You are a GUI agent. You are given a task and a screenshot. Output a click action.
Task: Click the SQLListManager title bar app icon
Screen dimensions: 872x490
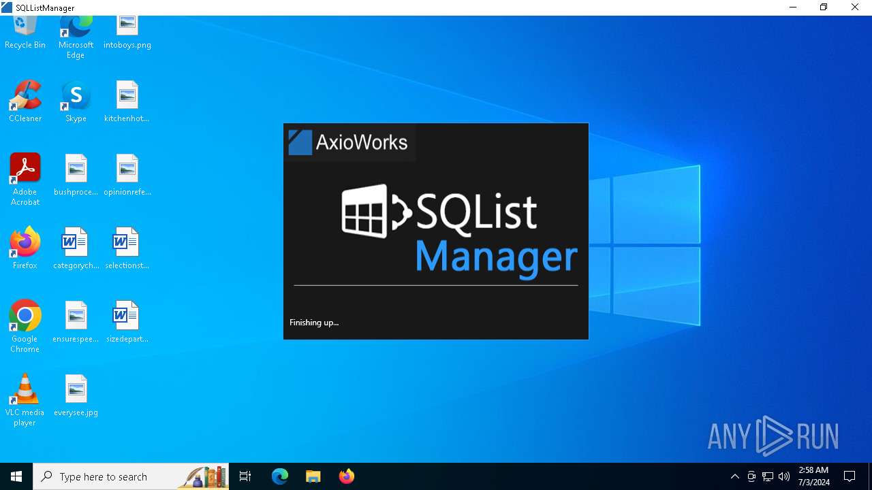click(7, 7)
